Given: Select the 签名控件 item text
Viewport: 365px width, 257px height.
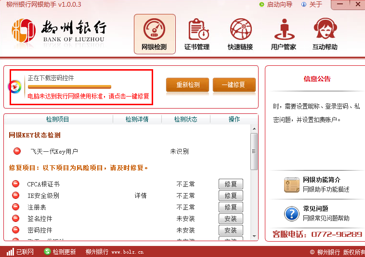Looking at the screenshot, I should pos(40,219).
